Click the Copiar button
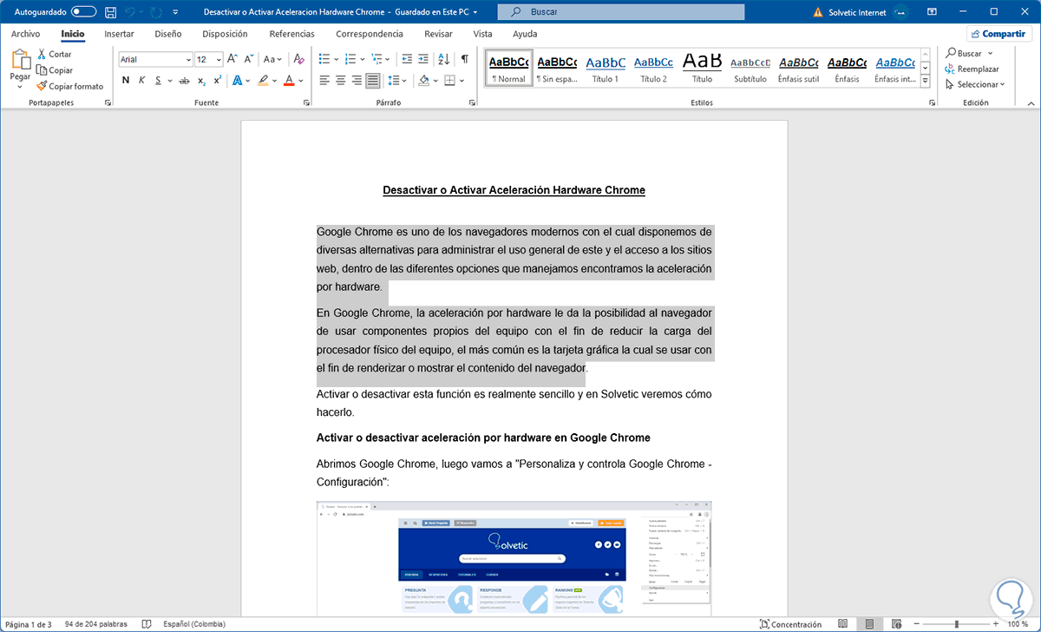1041x632 pixels. [54, 70]
